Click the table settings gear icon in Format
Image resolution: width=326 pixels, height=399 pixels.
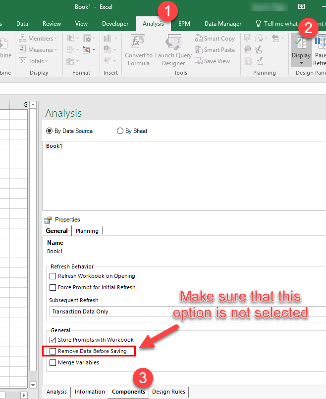[87, 38]
